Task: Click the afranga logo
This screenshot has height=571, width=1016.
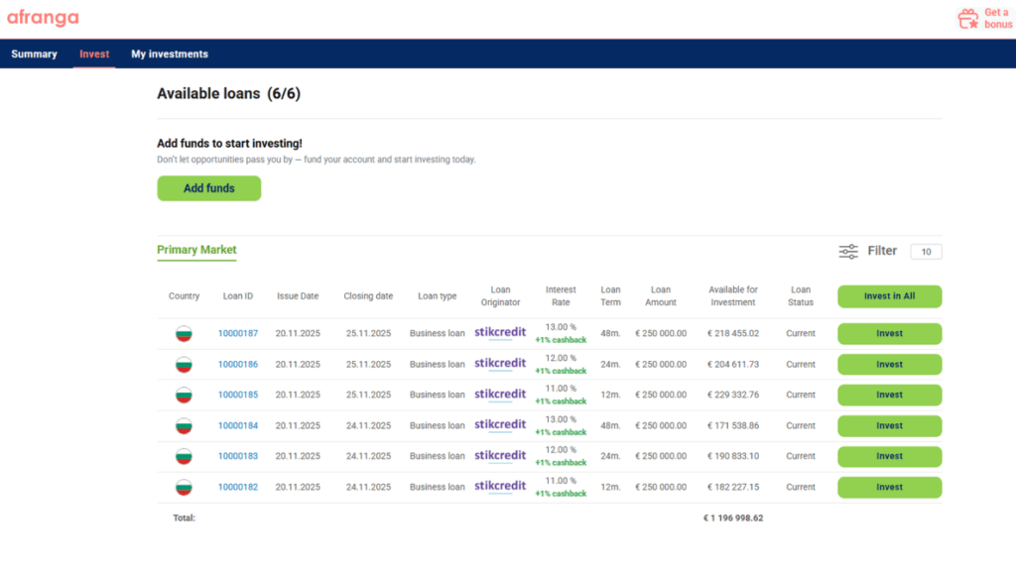Action: pyautogui.click(x=43, y=18)
